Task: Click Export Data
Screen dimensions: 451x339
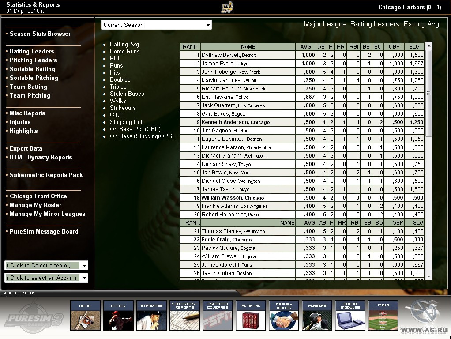Action: click(26, 148)
